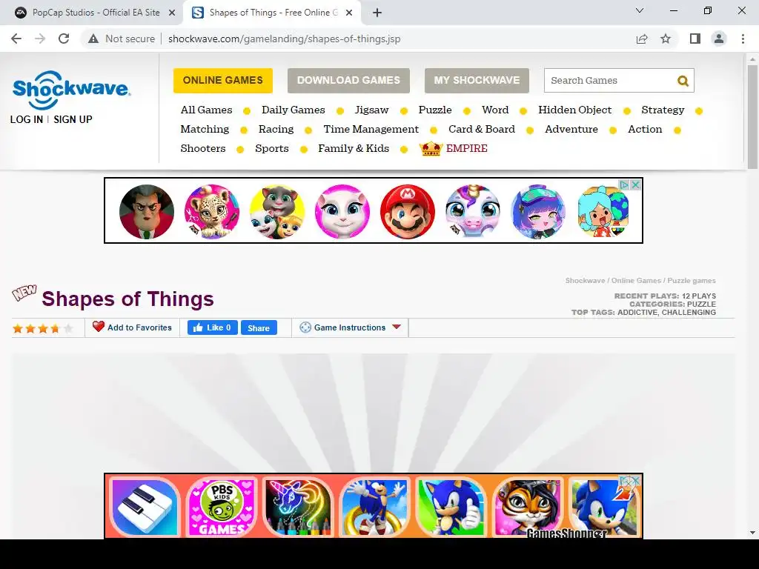Select the Shapes of Things tab
The width and height of the screenshot is (759, 569).
[x=271, y=13]
